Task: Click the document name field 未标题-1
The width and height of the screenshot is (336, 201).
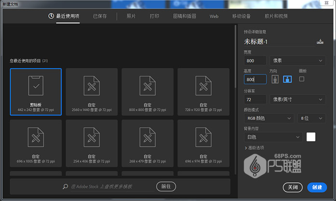Action: click(x=279, y=41)
